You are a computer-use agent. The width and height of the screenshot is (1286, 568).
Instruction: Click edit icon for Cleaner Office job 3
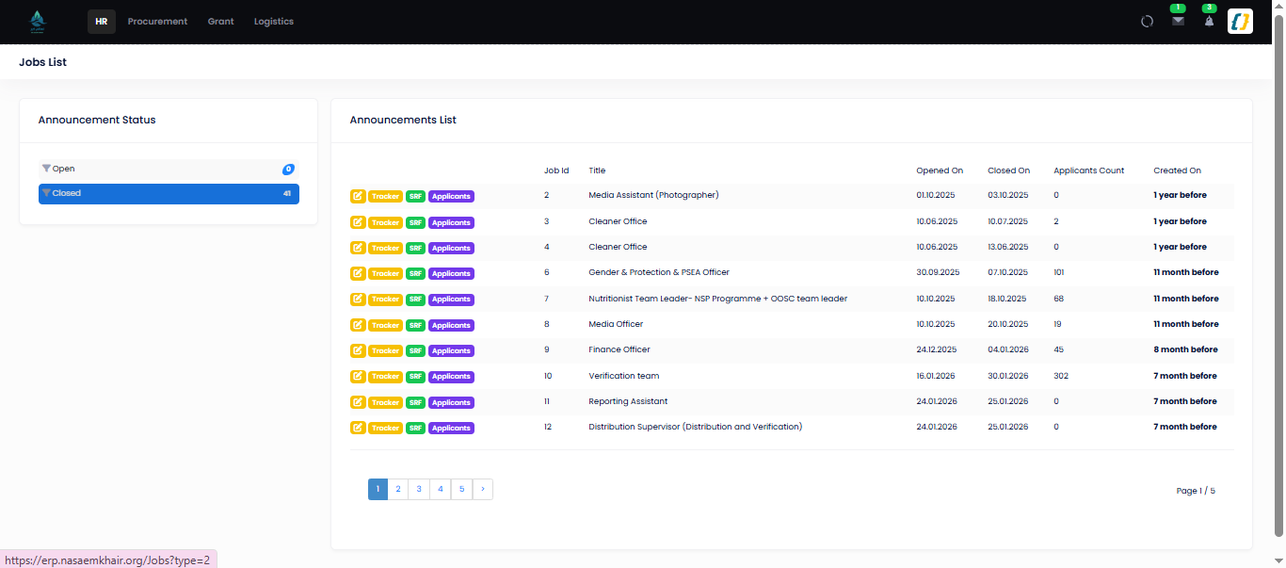click(358, 222)
